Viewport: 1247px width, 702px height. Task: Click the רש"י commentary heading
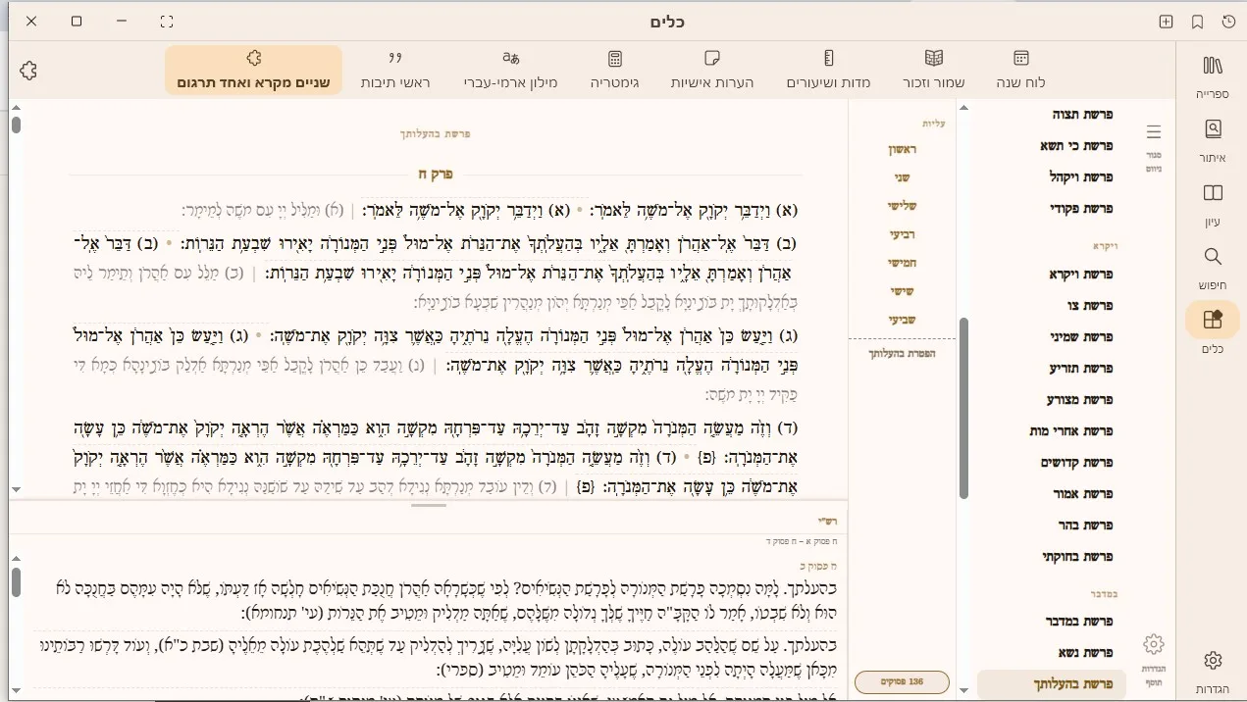(x=828, y=522)
